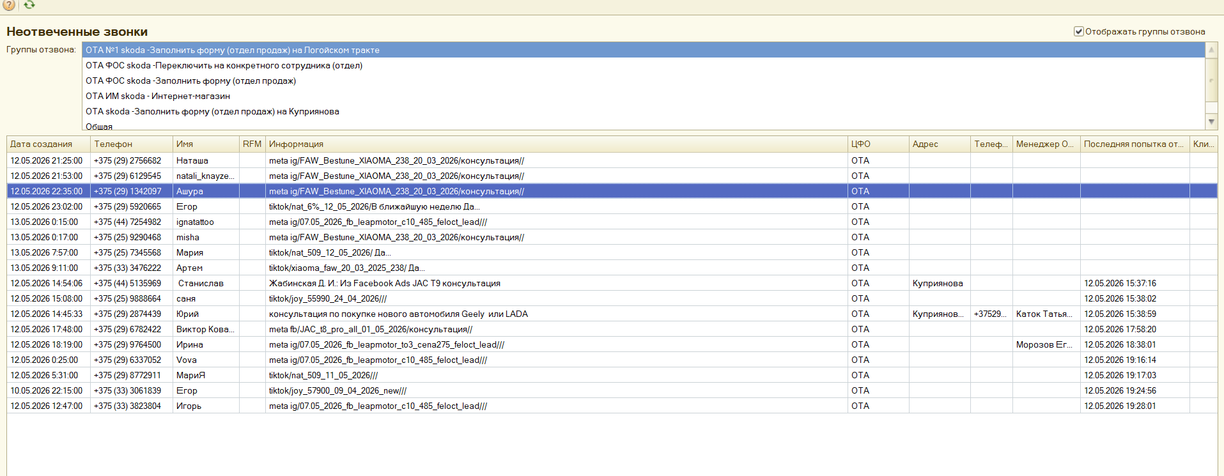
Task: Select the row for Наташа
Action: pos(612,160)
